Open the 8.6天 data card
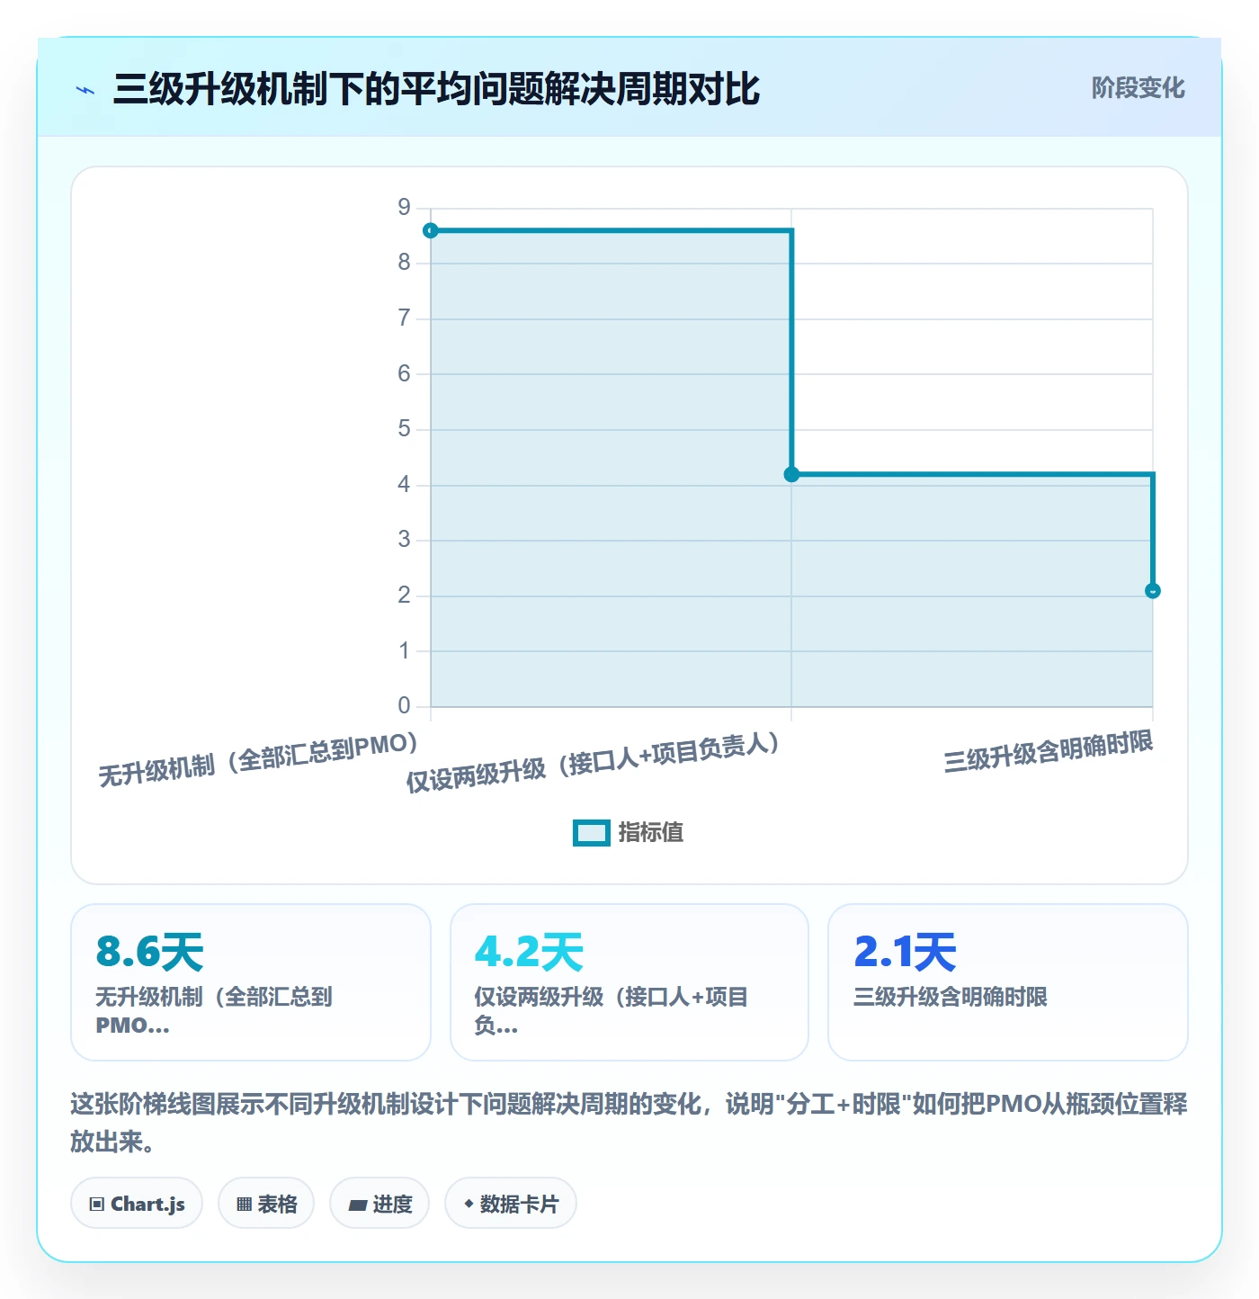1259x1299 pixels. pyautogui.click(x=251, y=982)
